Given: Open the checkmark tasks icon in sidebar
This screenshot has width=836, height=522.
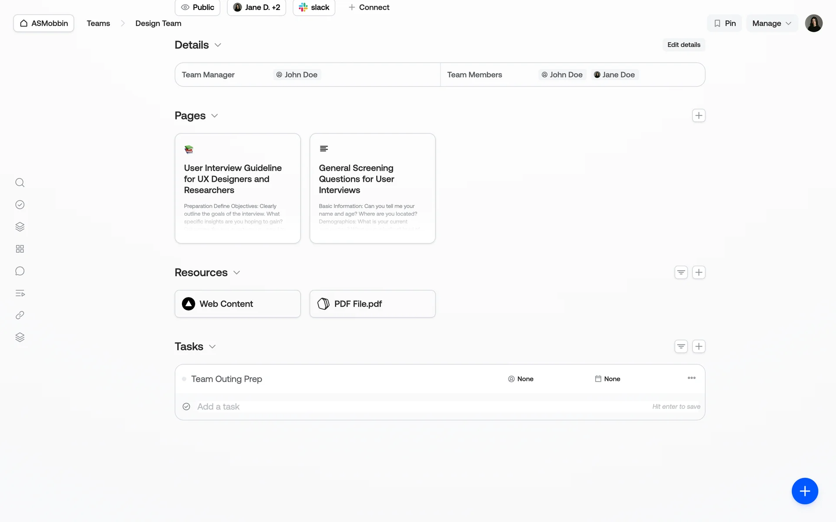Looking at the screenshot, I should coord(20,205).
